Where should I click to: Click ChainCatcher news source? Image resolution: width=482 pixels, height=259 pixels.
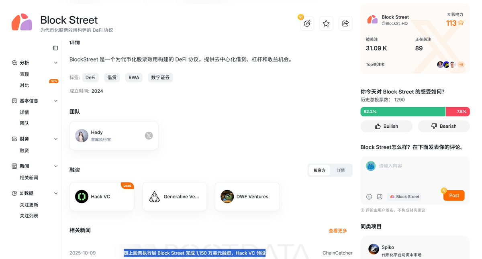point(337,253)
